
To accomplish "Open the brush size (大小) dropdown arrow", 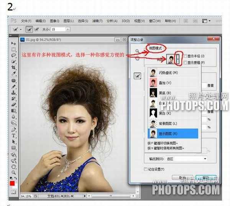I will click(68, 29).
